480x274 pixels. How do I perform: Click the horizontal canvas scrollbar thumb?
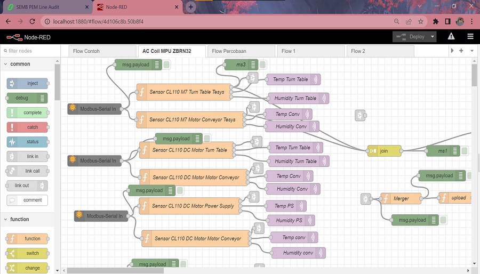[115, 271]
